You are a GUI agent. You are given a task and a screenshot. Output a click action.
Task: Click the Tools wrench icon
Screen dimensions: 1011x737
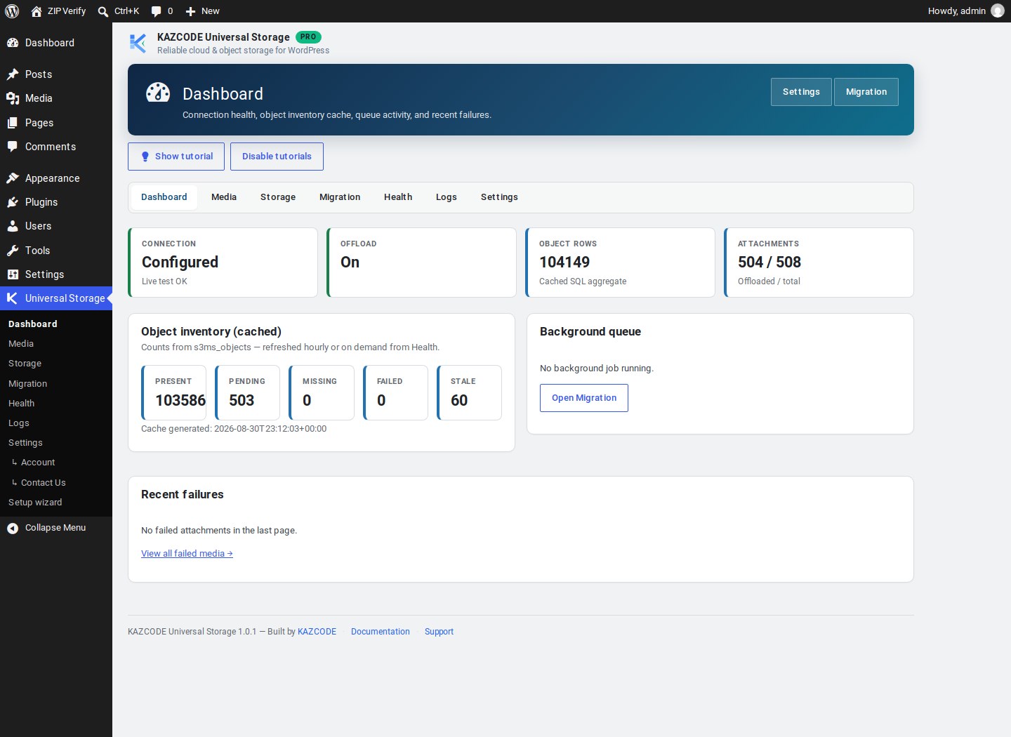13,251
